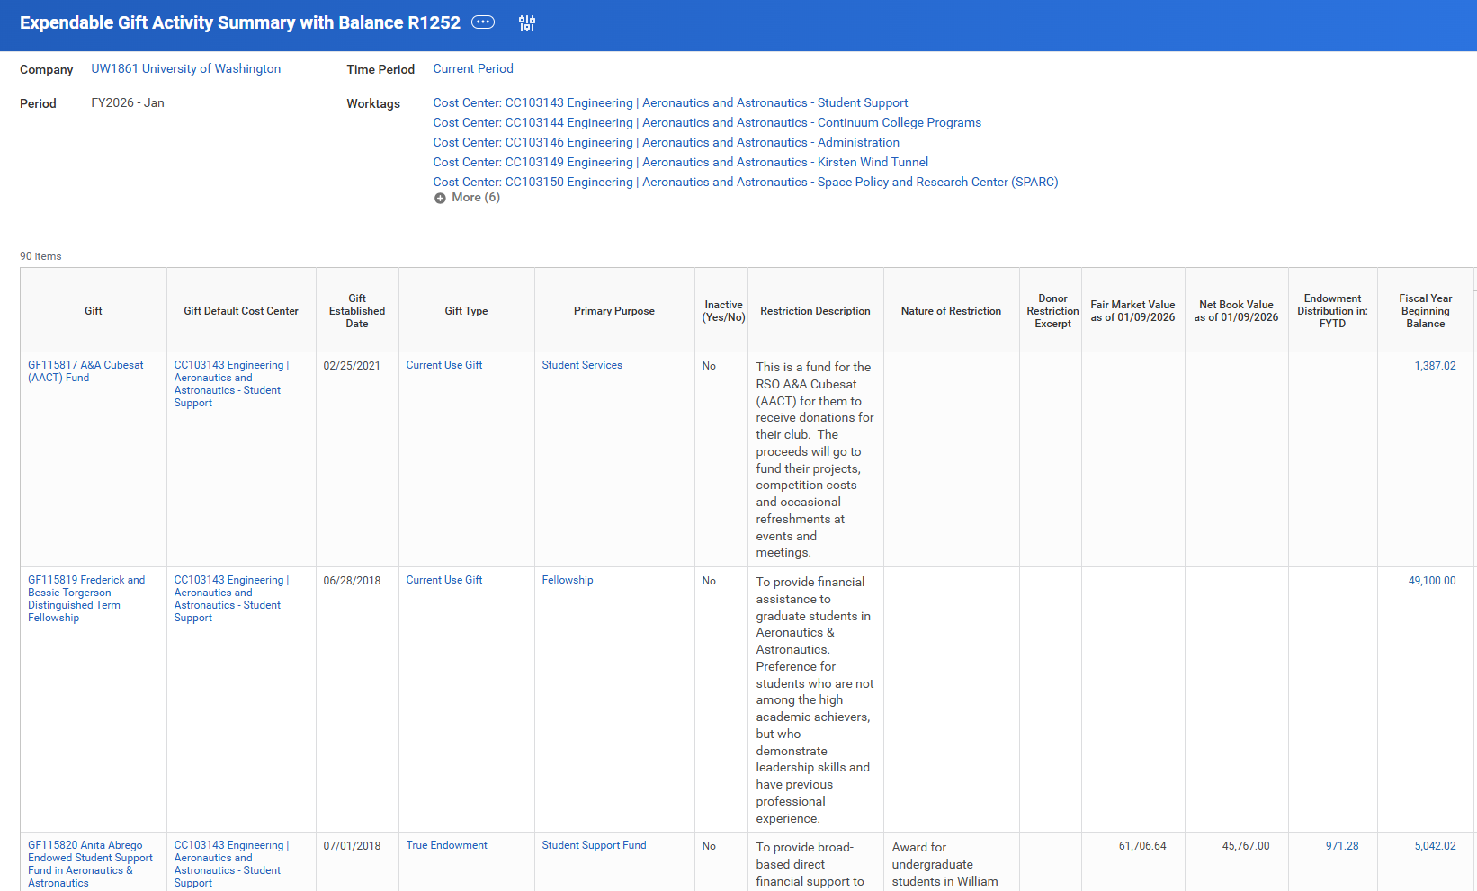Image resolution: width=1477 pixels, height=891 pixels.
Task: Select the Time Period field label
Action: coord(380,70)
